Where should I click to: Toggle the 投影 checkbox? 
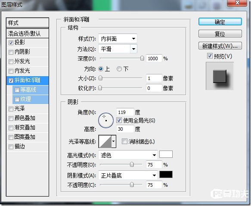tap(11, 43)
